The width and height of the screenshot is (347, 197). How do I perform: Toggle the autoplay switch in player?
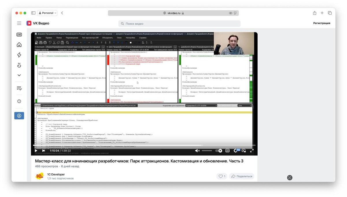point(219,151)
